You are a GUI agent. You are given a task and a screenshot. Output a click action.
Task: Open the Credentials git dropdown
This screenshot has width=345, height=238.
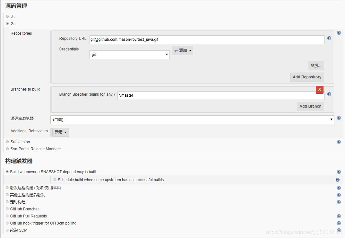point(129,55)
